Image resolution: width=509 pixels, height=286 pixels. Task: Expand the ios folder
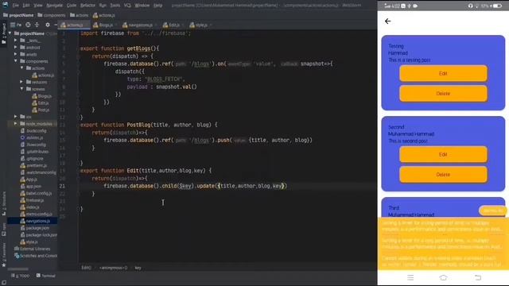point(16,117)
